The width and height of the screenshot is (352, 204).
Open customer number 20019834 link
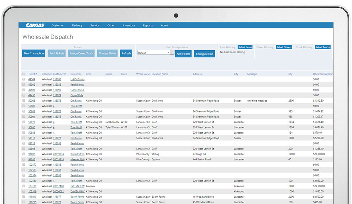click(58, 154)
